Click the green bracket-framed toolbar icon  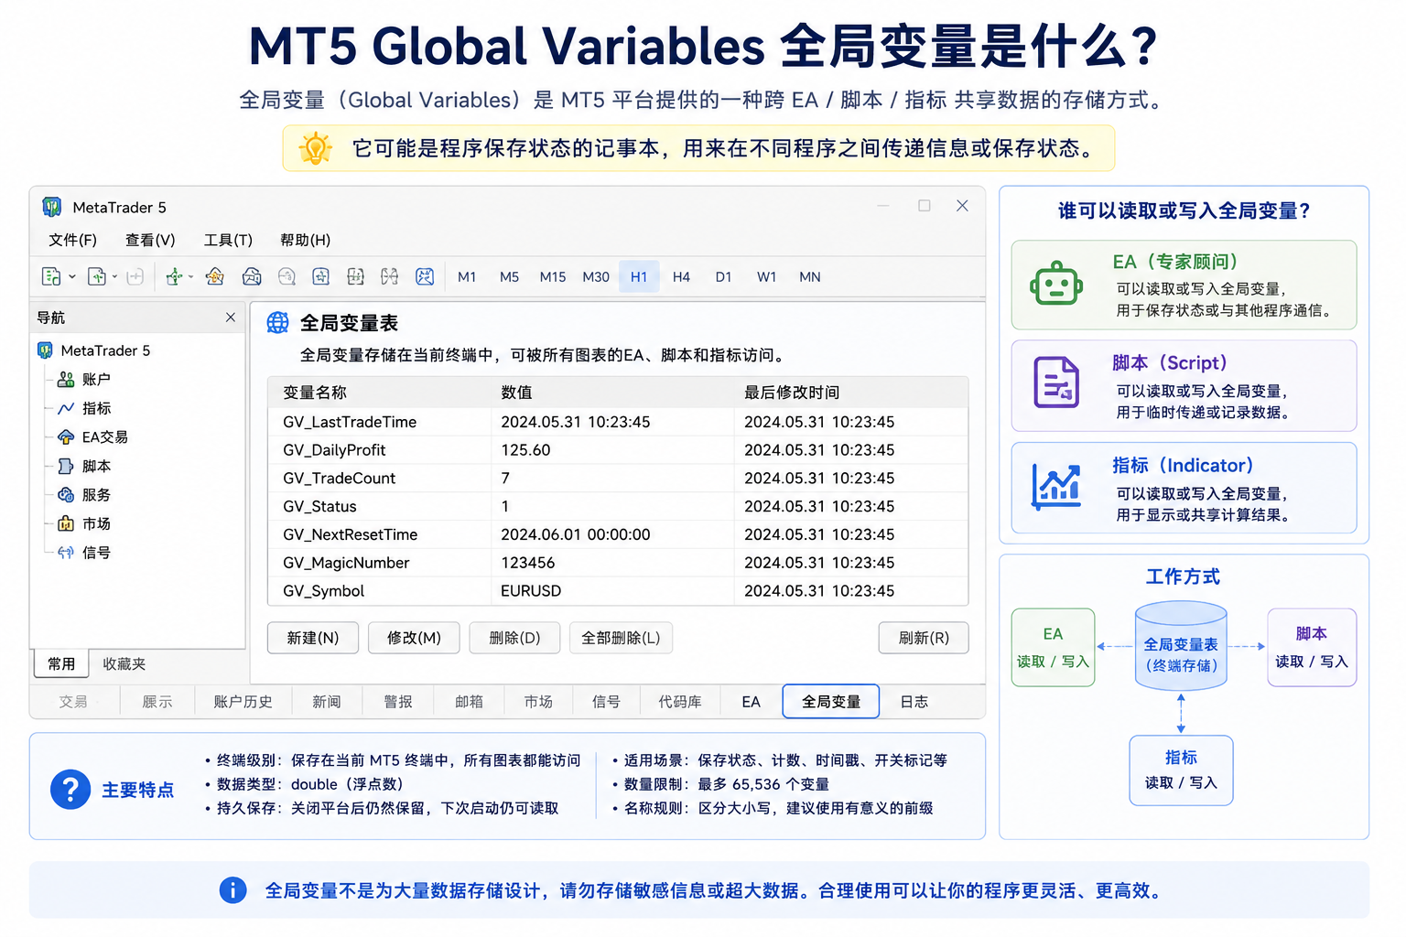(x=356, y=276)
